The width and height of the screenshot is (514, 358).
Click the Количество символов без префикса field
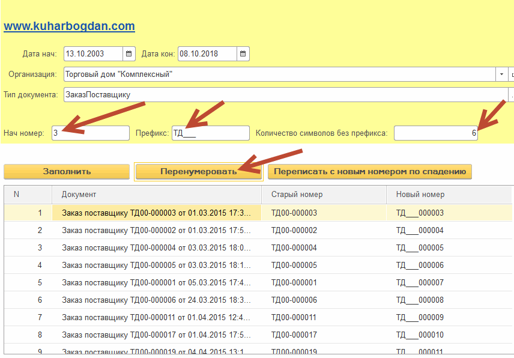coord(435,133)
